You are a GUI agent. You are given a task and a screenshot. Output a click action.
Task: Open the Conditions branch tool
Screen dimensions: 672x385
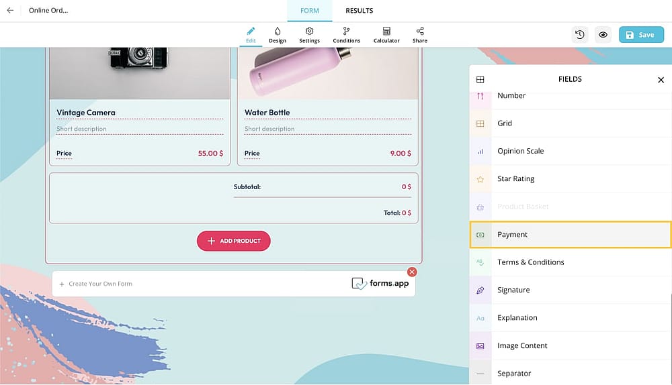(346, 35)
